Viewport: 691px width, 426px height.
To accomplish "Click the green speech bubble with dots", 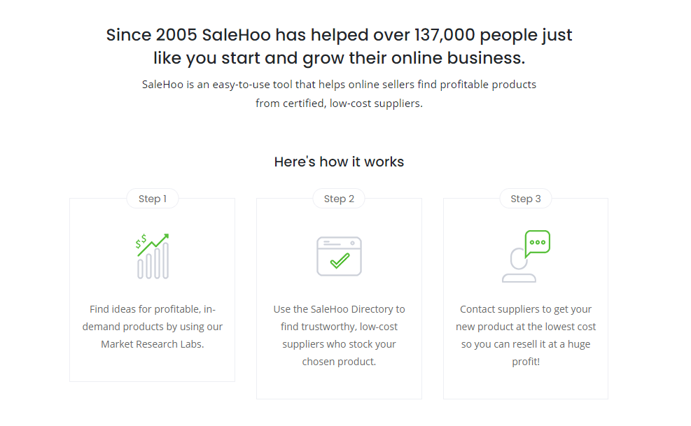I will pos(538,242).
